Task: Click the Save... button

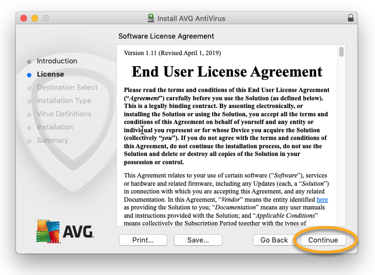Action: coord(198,240)
